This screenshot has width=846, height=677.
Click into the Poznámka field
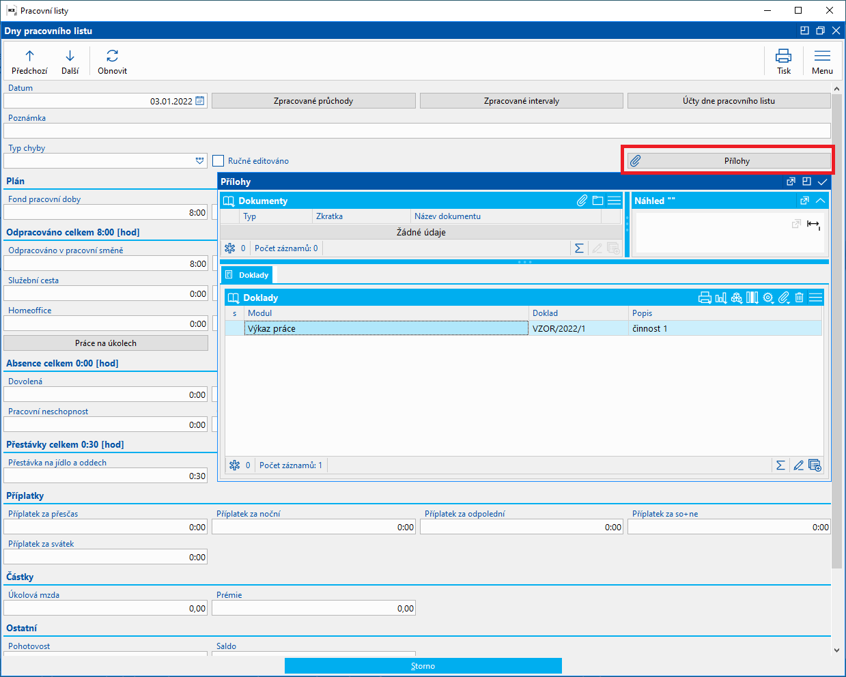click(417, 131)
